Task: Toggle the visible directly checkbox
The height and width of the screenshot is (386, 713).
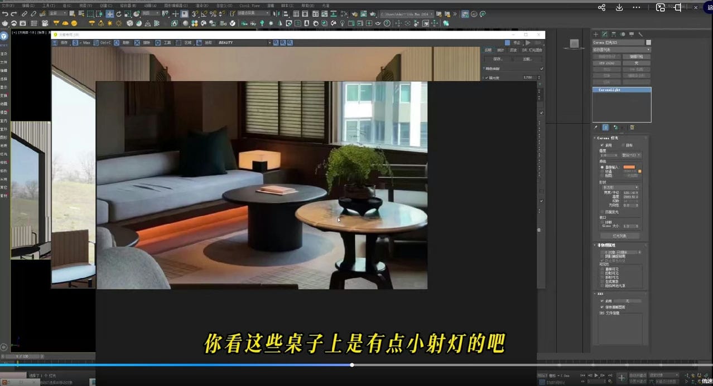Action: [x=602, y=268]
